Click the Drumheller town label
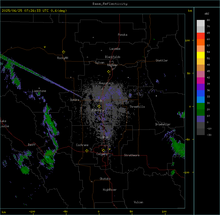220x215 pixels. (163, 124)
